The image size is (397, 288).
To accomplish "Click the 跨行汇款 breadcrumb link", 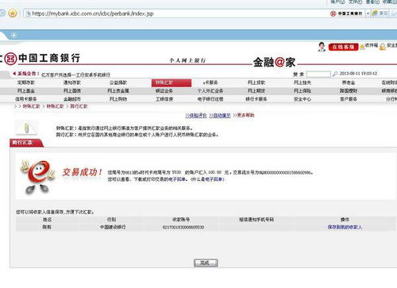I will 79,106.
